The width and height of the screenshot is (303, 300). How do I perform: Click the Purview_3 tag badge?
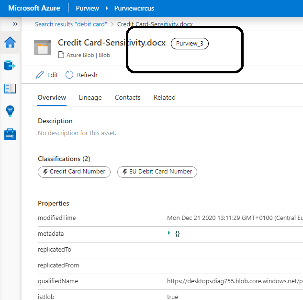pos(190,44)
